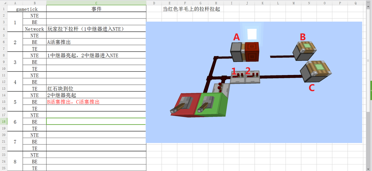Image resolution: width=372 pixels, height=171 pixels.
Task: Click the red "B活塞推出，C活塞推出" cell
Action: [x=96, y=102]
